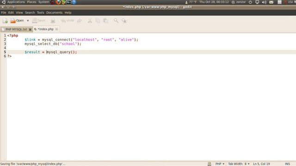Click the closing ?> tag on line 6
The image size is (296, 166).
click(x=9, y=56)
